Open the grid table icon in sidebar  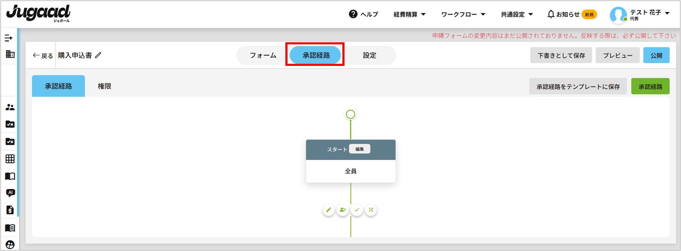(10, 159)
